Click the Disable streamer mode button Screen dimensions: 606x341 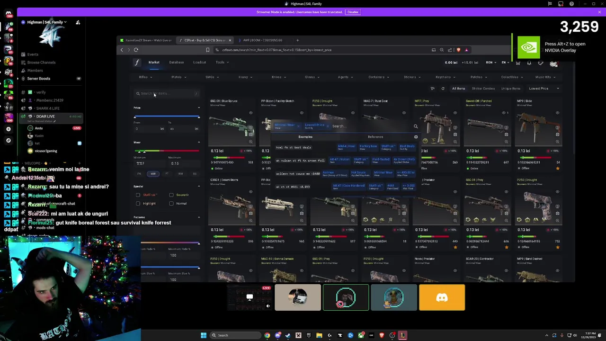click(353, 12)
